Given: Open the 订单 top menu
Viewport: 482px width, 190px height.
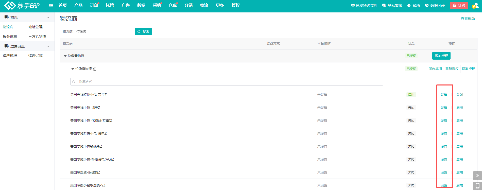Looking at the screenshot, I should [94, 6].
